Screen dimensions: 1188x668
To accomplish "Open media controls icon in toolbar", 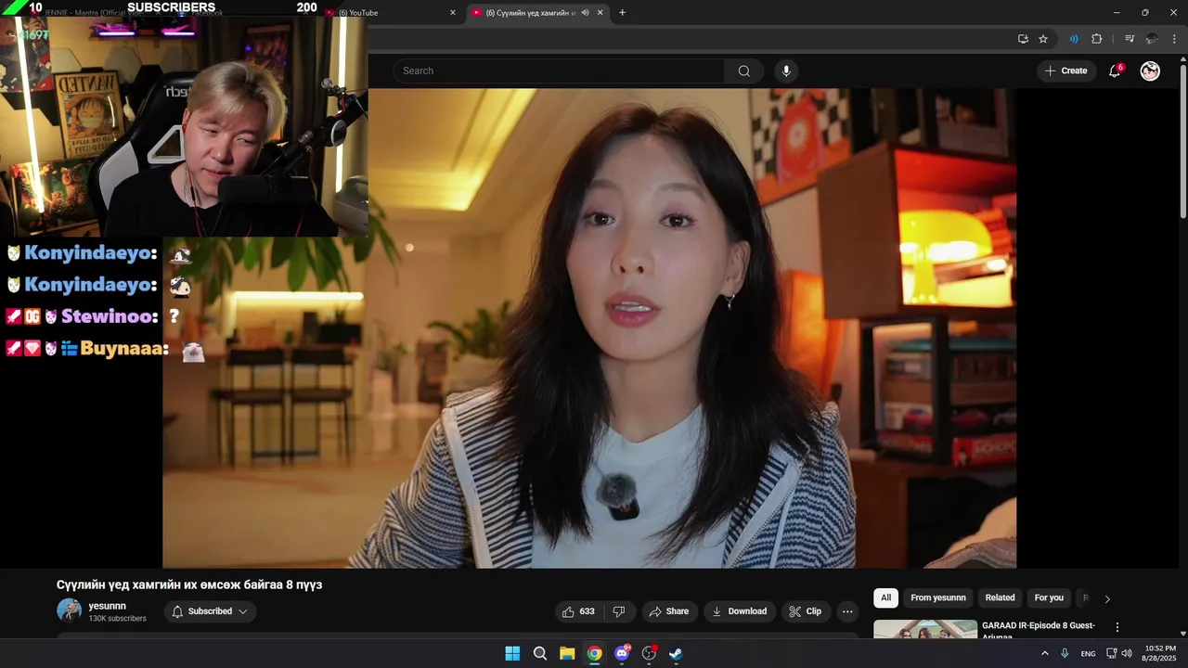I will coord(1130,39).
